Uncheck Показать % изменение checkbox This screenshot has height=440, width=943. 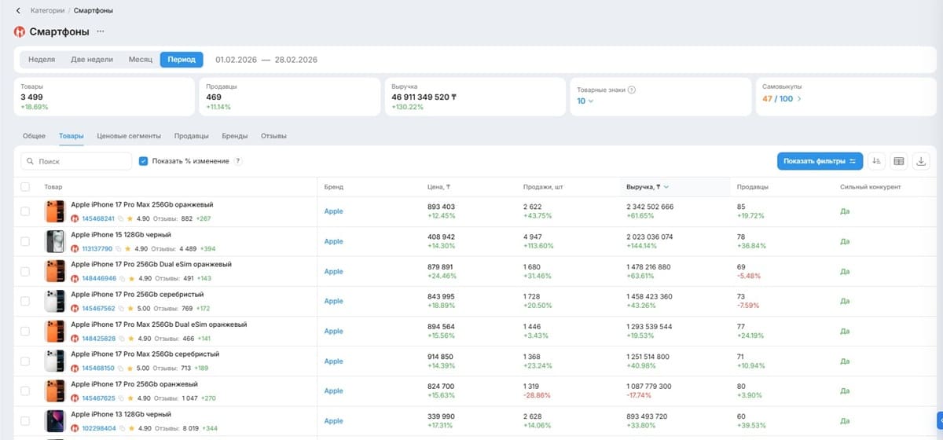pyautogui.click(x=143, y=161)
